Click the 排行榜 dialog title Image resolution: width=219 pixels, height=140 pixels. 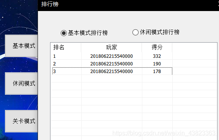(50, 4)
